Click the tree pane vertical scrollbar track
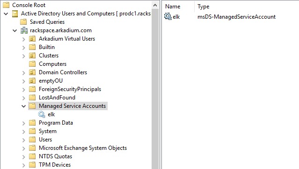The height and width of the screenshot is (169, 299). click(x=155, y=89)
